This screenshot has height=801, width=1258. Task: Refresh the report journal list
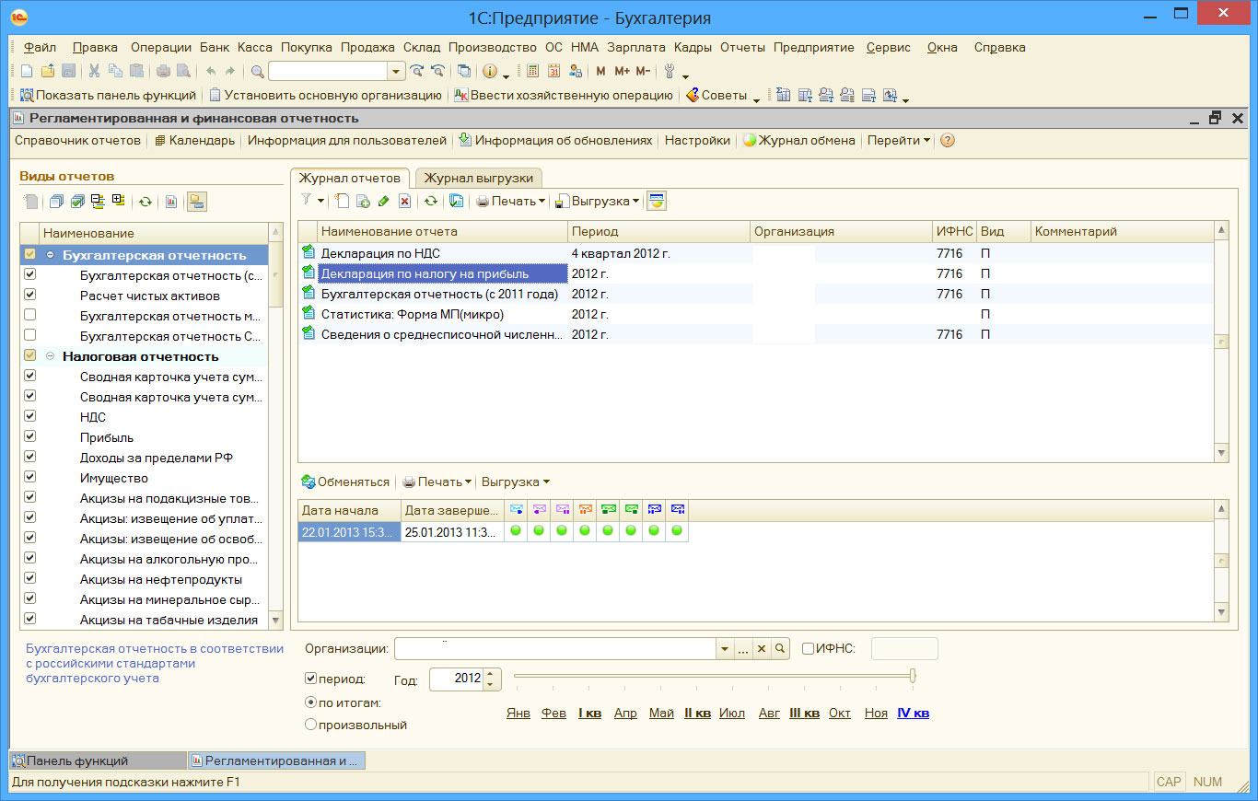coord(430,201)
